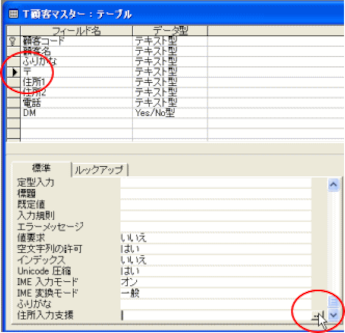345x333 pixels.
Task: Click the 住所1 field name cell
Action: coord(76,82)
